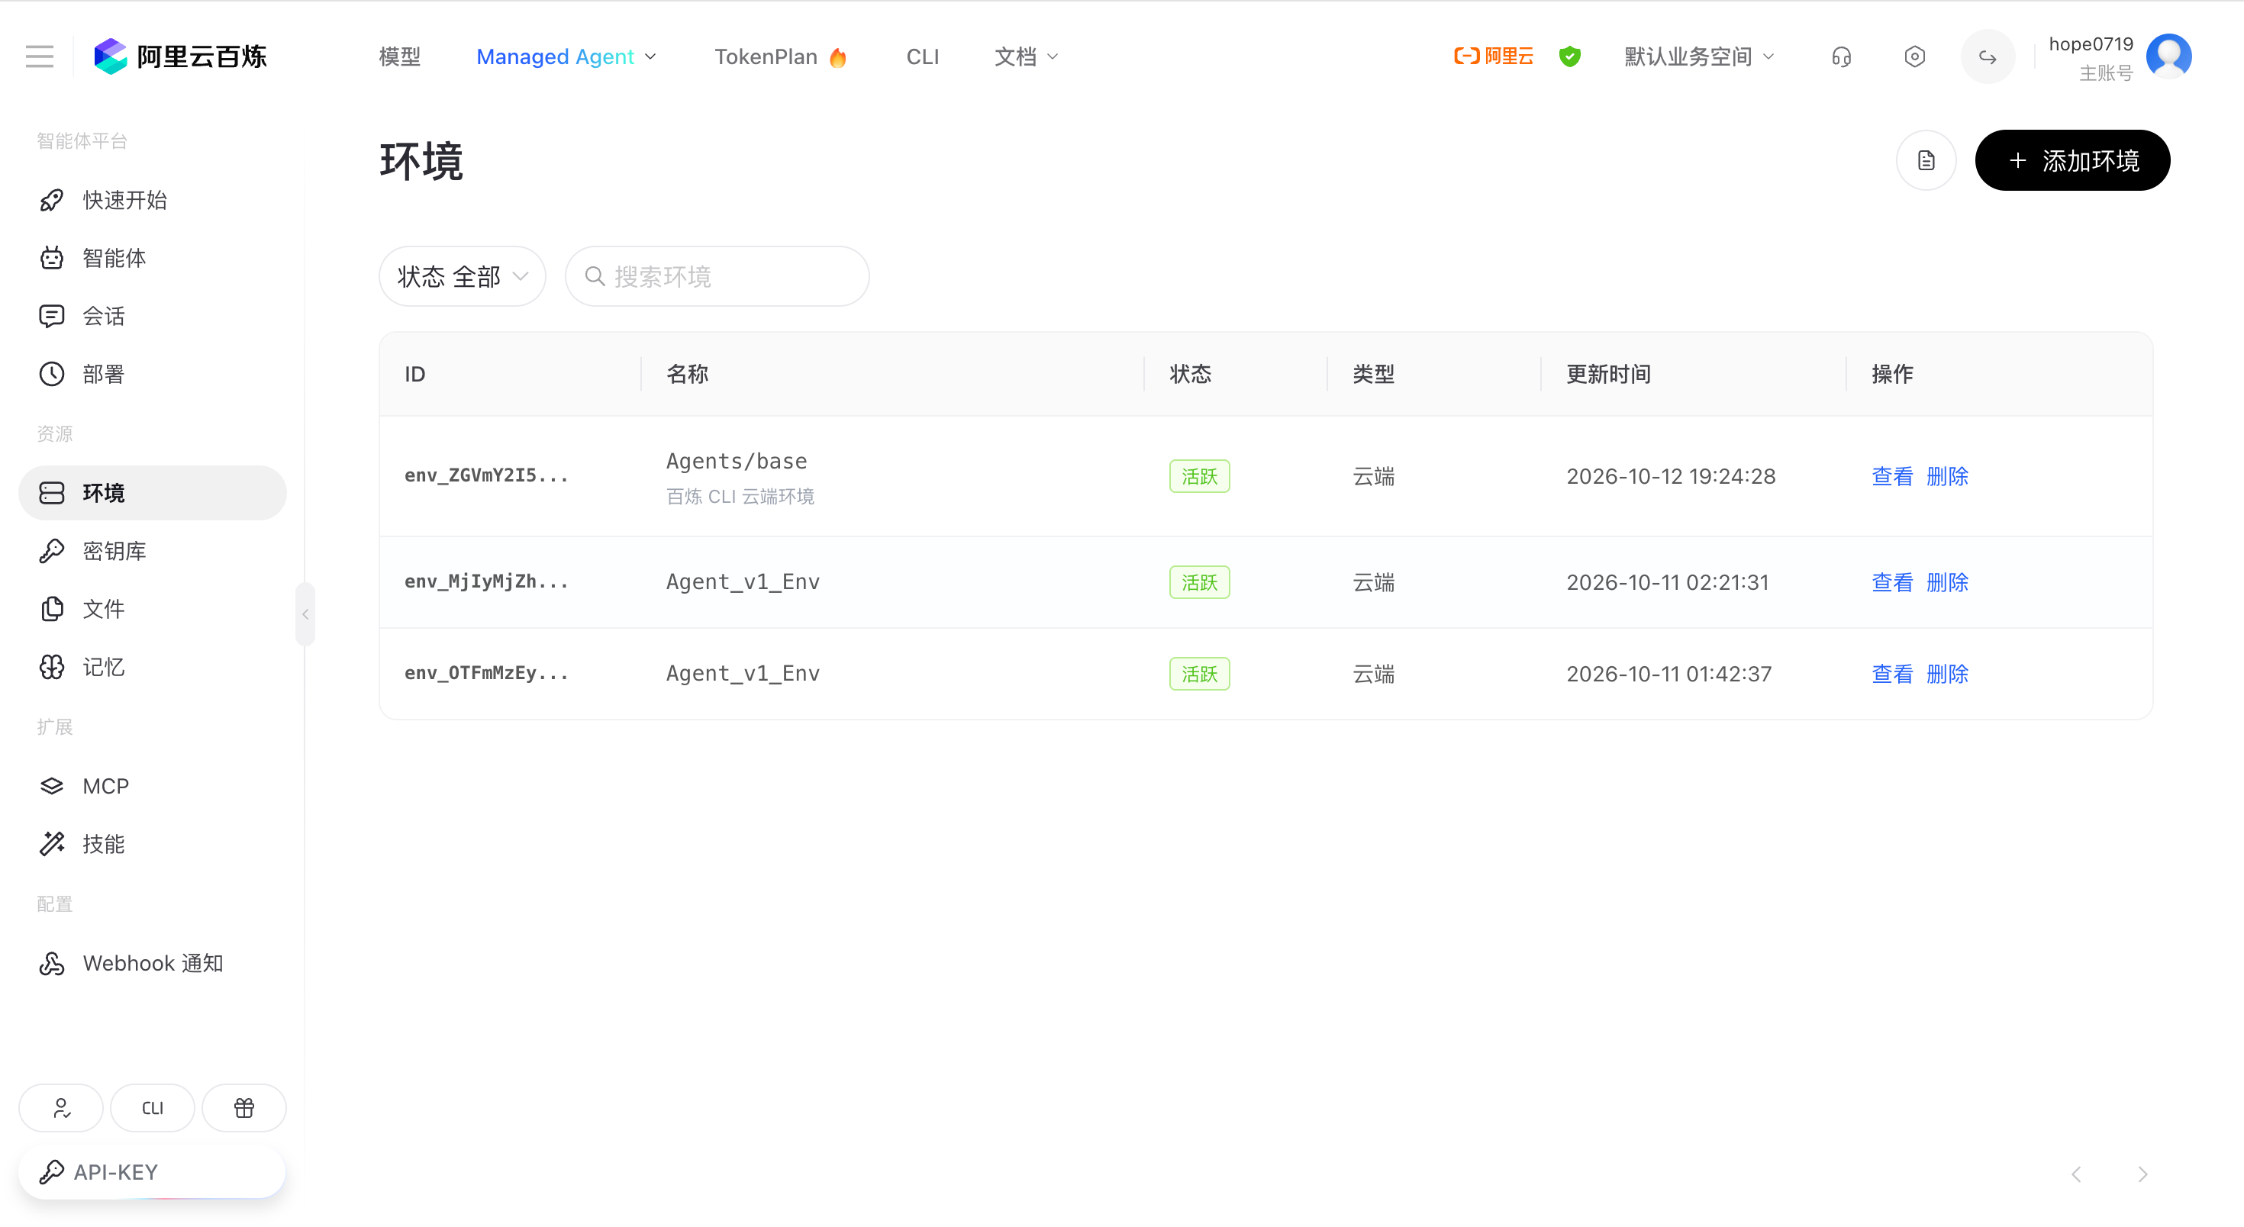Open the 状态 全部 filter dropdown

pos(463,276)
